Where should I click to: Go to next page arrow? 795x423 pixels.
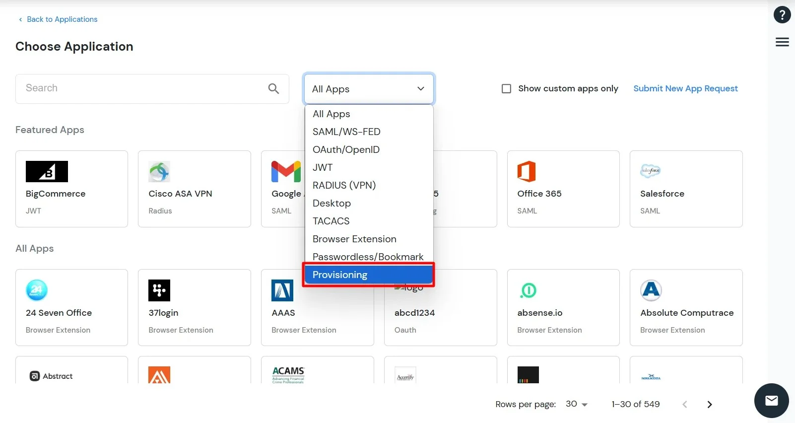[x=710, y=405]
